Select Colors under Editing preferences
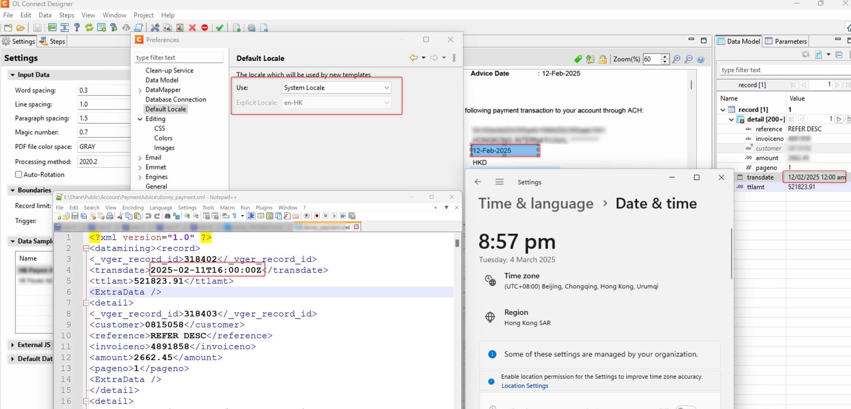This screenshot has width=851, height=409. pos(163,138)
